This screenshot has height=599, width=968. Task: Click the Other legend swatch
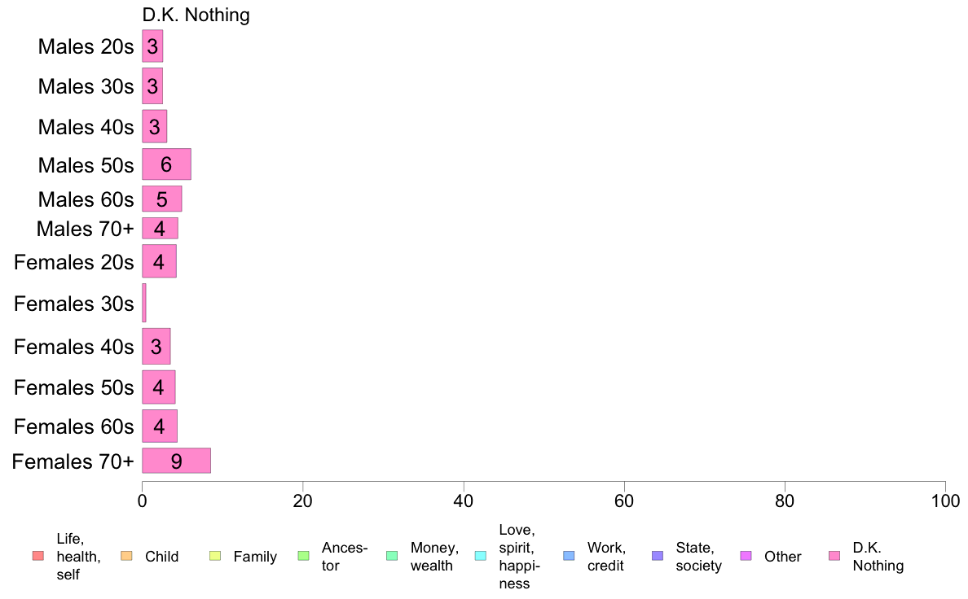746,556
